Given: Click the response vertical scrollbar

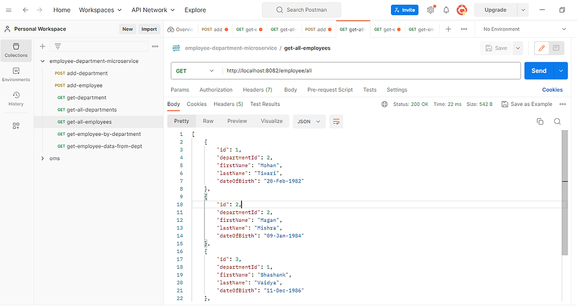Looking at the screenshot, I should pyautogui.click(x=565, y=193).
